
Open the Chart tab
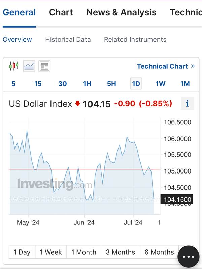pyautogui.click(x=61, y=12)
